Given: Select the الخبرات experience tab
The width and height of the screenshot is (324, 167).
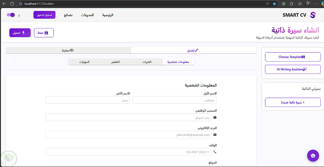Looking at the screenshot, I should pos(147,62).
